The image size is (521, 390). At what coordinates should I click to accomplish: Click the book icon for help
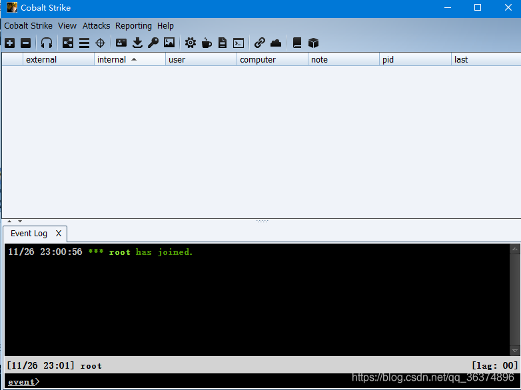(x=297, y=43)
